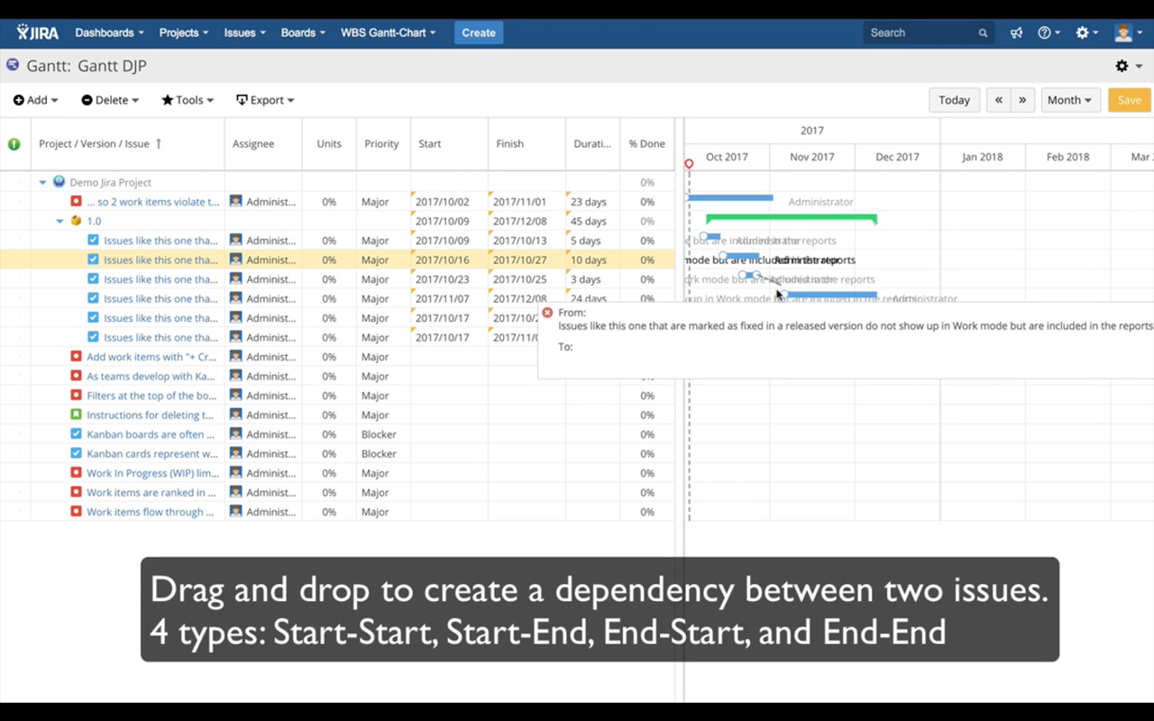Click the top blue Administrator Gantt bar
Viewport: 1154px width, 721px height.
tap(731, 197)
